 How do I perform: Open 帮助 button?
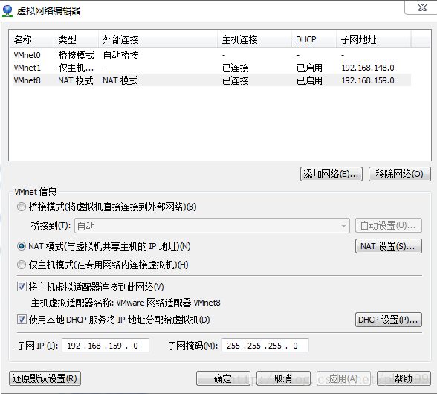click(x=404, y=378)
